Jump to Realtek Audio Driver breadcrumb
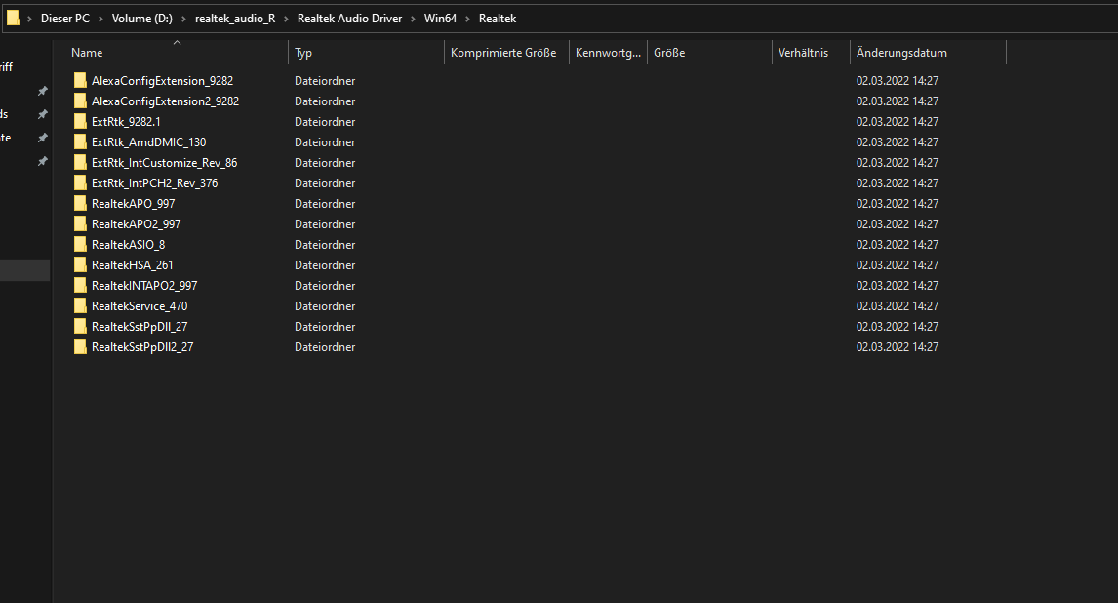This screenshot has height=603, width=1118. (349, 19)
